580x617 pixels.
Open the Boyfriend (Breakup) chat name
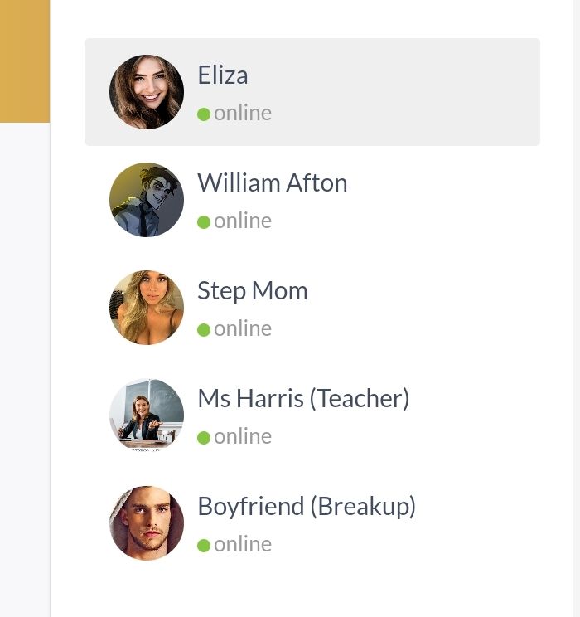point(307,507)
